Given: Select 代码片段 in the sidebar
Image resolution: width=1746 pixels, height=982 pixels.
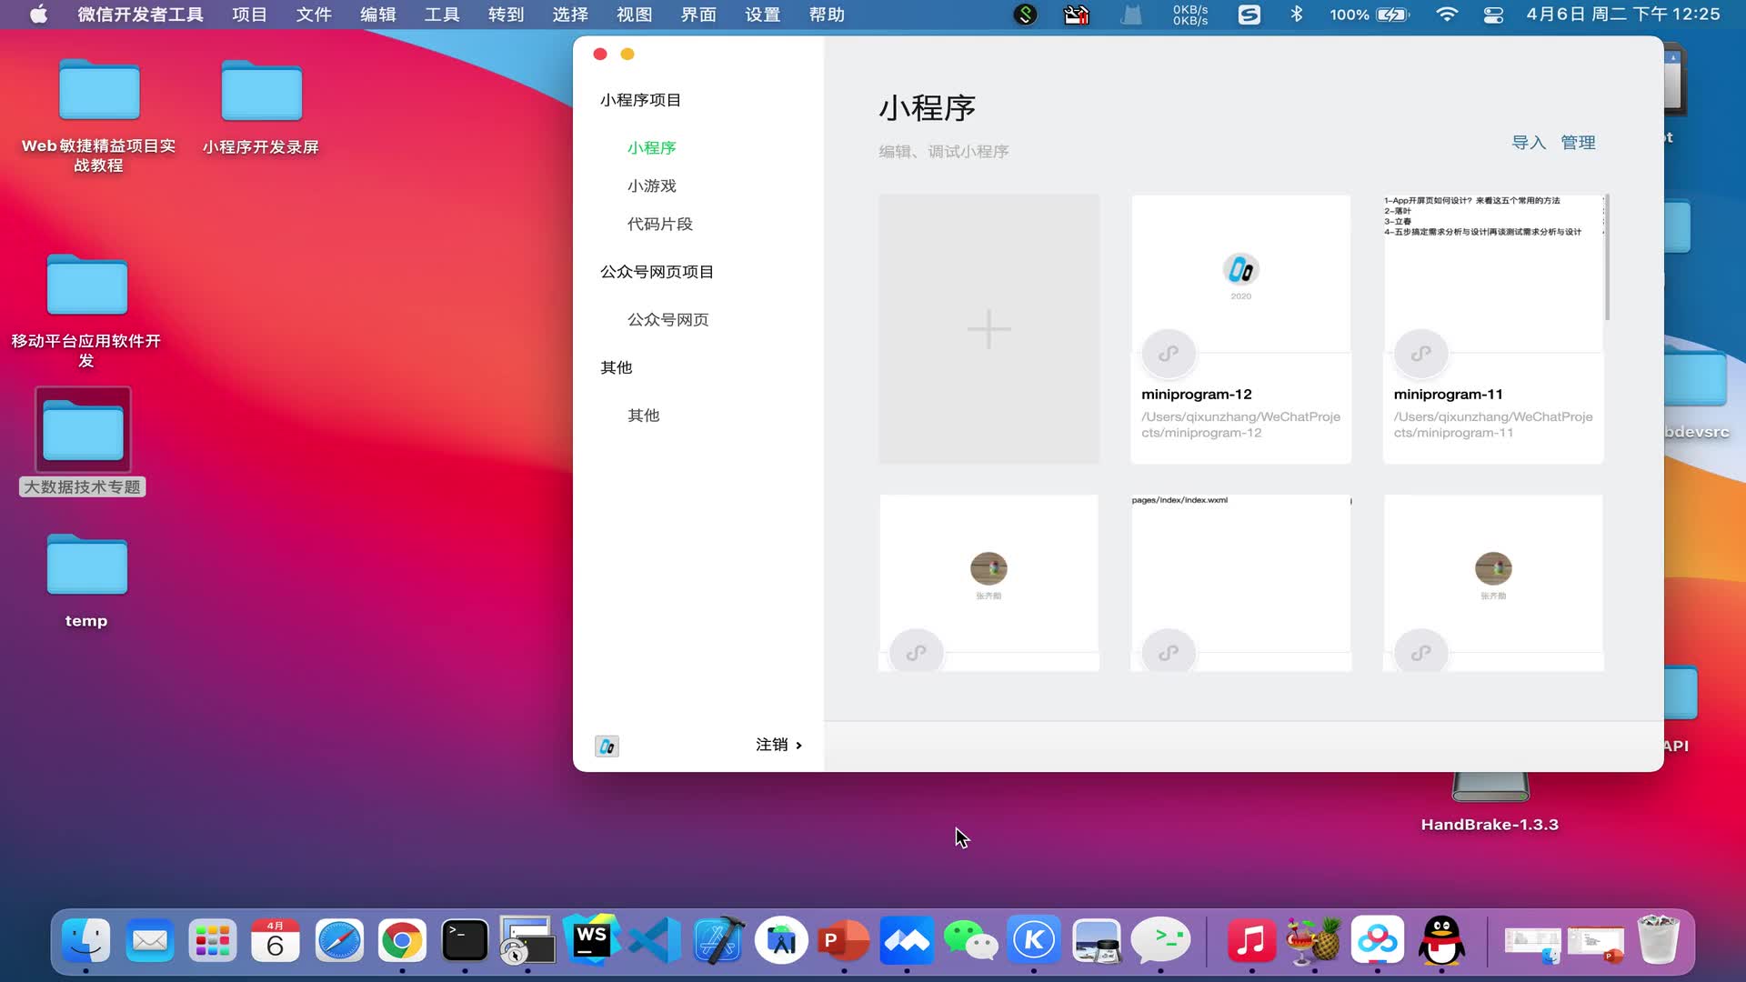Looking at the screenshot, I should point(661,224).
